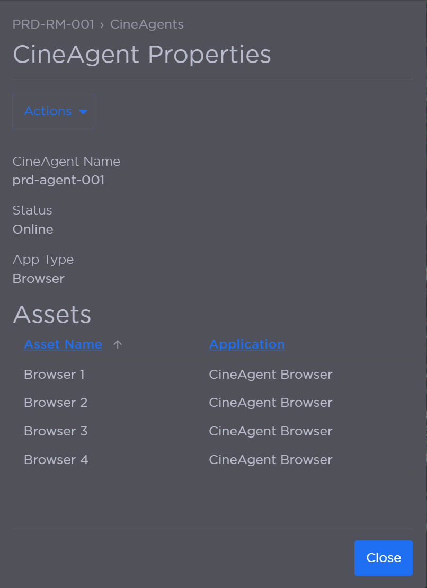Sort assets by Application column
Image resolution: width=427 pixels, height=588 pixels.
click(246, 344)
